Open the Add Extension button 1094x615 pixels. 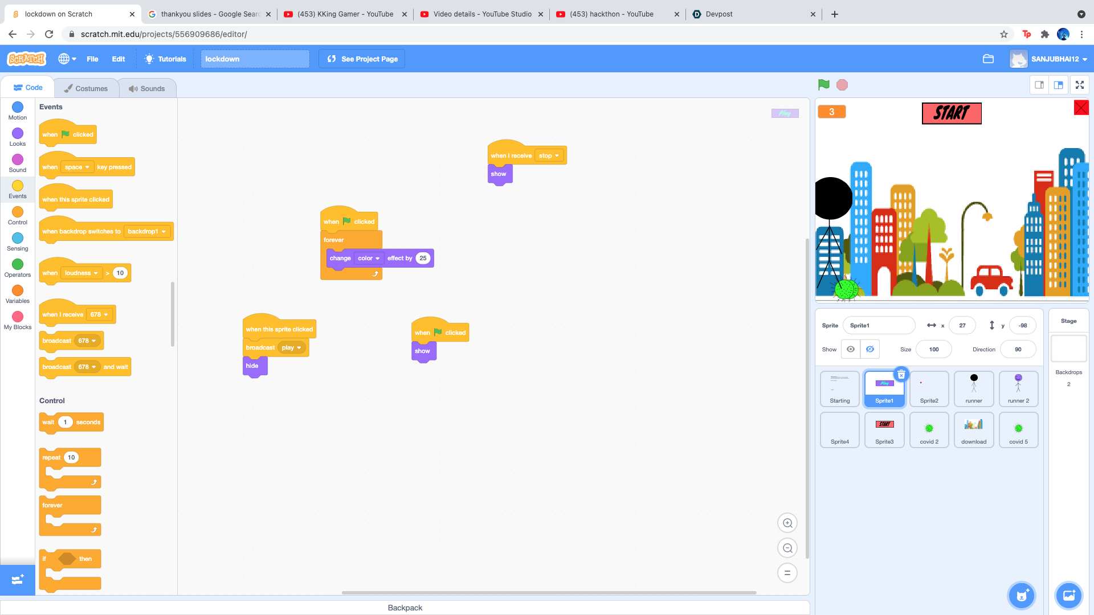coord(17,580)
